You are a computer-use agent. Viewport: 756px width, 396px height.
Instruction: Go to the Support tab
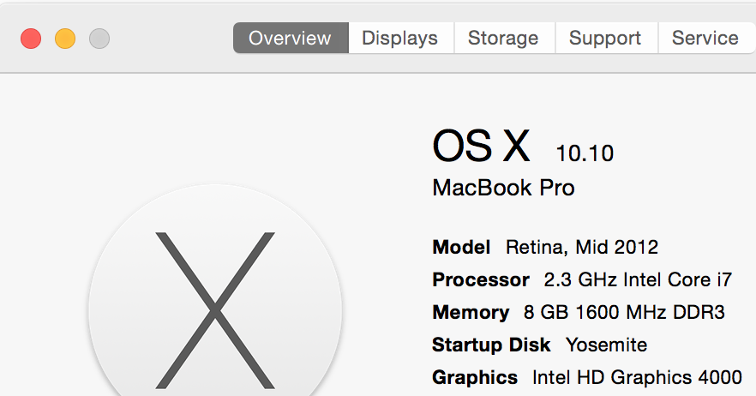point(605,39)
